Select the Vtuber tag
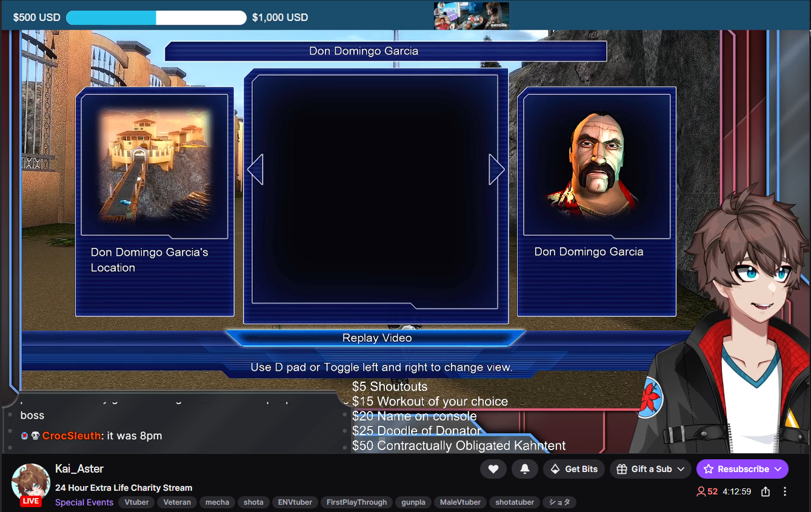Viewport: 811px width, 512px height. coord(136,502)
